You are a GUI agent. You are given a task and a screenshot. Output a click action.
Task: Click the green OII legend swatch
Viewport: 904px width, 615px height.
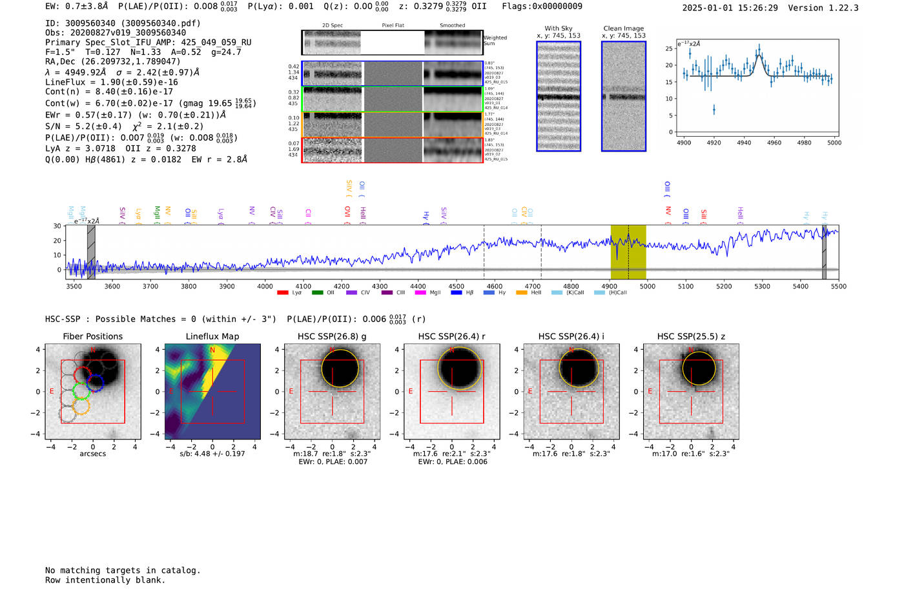click(317, 292)
